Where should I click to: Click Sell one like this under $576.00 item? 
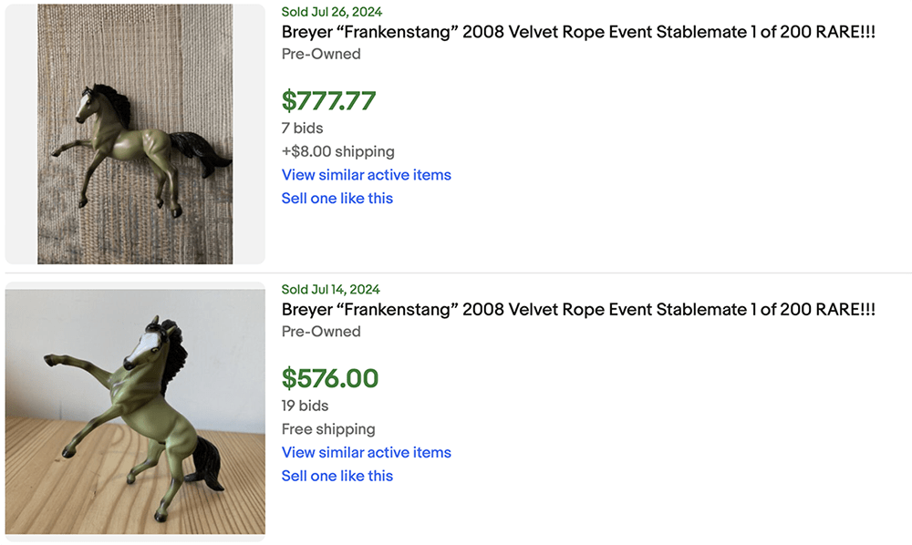click(337, 476)
